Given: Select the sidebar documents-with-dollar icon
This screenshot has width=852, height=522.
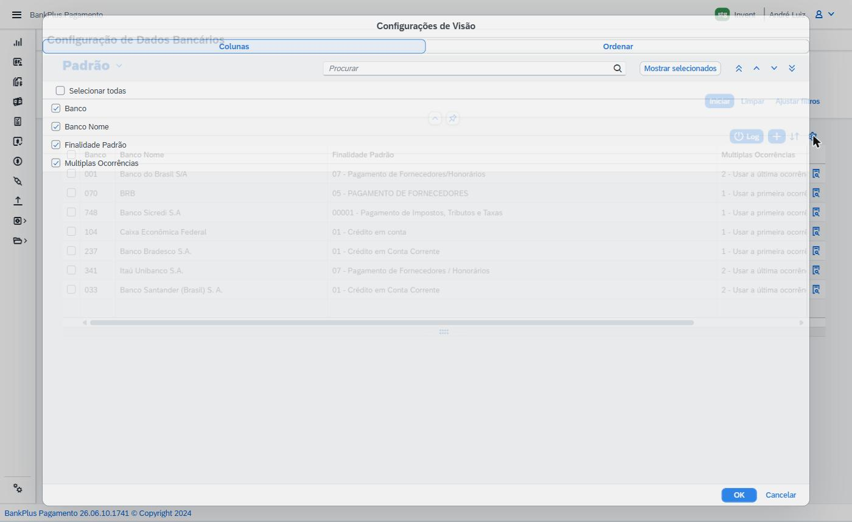Looking at the screenshot, I should [x=18, y=81].
